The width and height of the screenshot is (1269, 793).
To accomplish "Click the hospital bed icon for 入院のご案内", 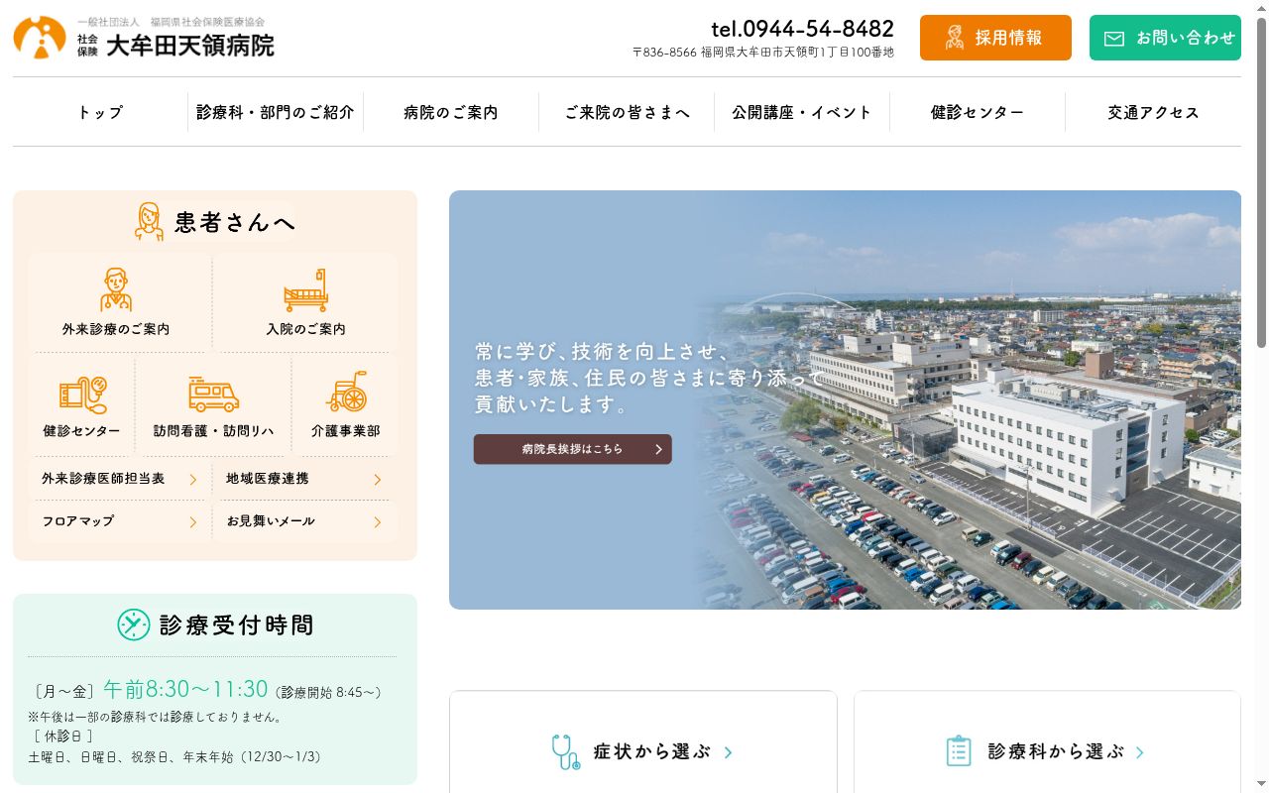I will [305, 289].
